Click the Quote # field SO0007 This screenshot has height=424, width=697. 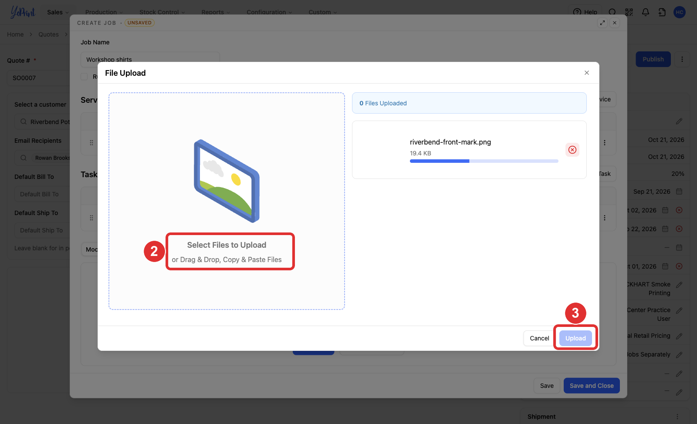pos(38,78)
